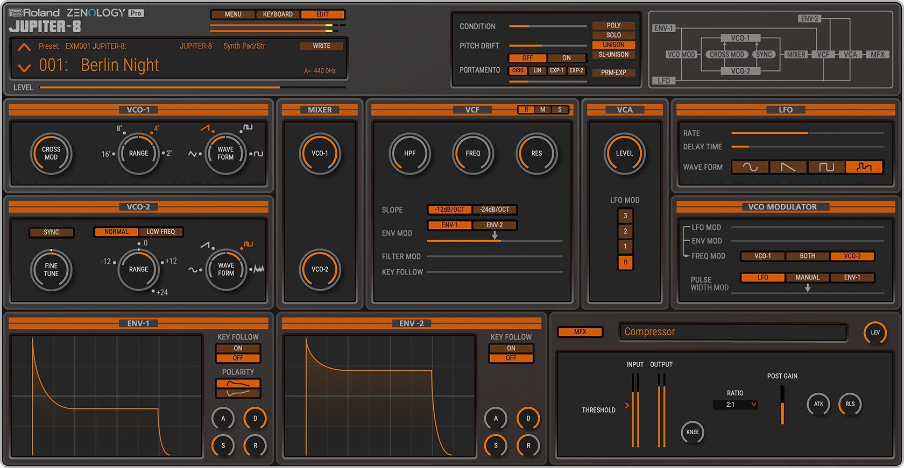Click the VCO-2 Fine Tune knob
Screen dimensions: 904x468
point(51,270)
